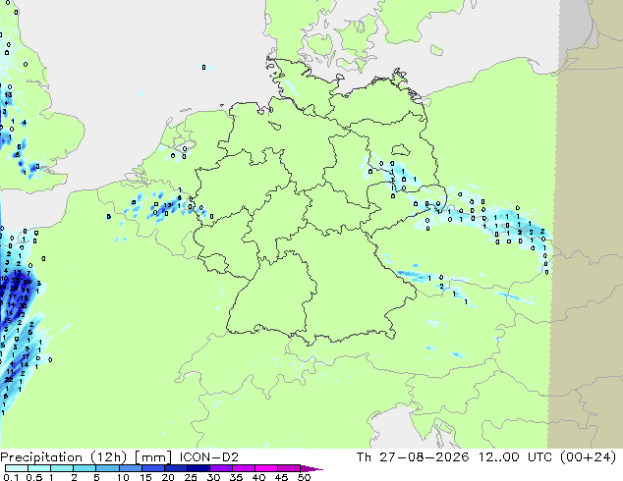The width and height of the screenshot is (623, 481).
Task: Click the legend value '10'
Action: [x=123, y=477]
